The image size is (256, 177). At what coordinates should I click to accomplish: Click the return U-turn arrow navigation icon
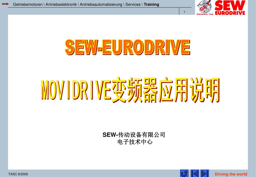[184, 173]
